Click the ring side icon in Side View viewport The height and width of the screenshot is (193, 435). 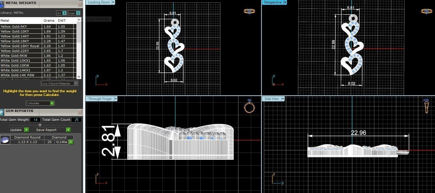pyautogui.click(x=426, y=106)
